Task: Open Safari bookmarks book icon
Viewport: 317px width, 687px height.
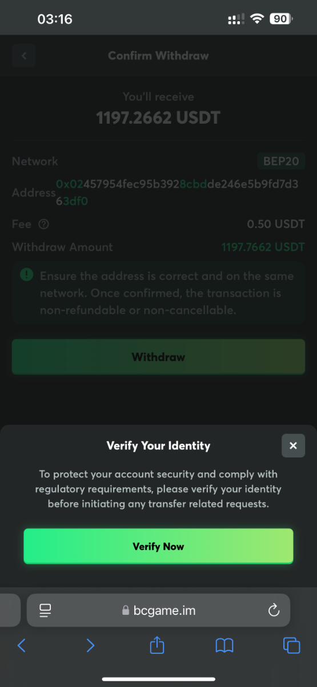Action: pyautogui.click(x=224, y=646)
